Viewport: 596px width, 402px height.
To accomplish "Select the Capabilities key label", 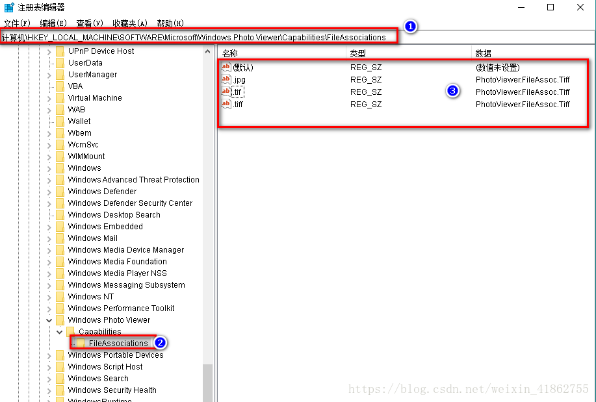I will tap(99, 331).
